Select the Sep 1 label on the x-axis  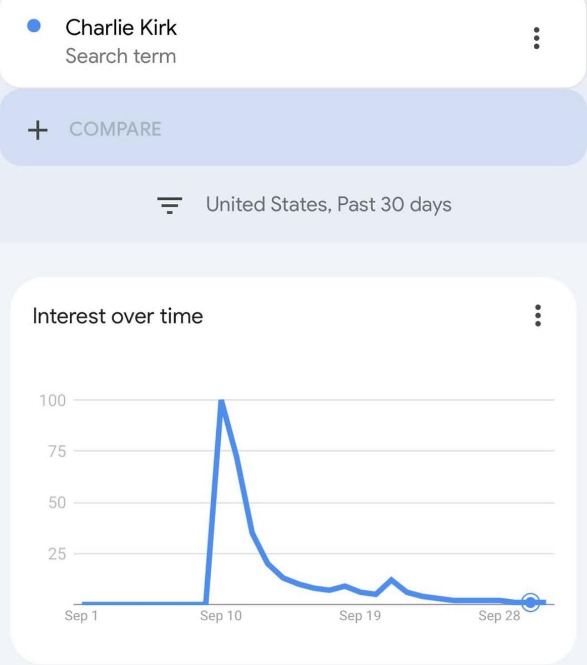81,616
